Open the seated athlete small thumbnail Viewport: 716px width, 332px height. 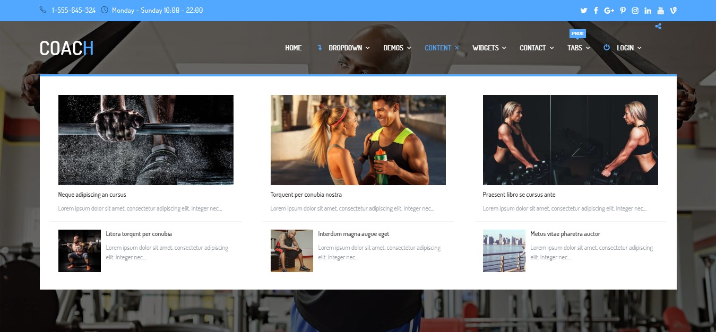click(292, 251)
